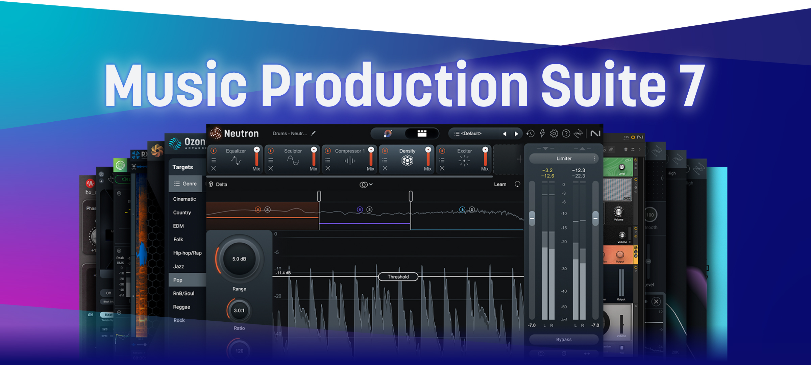Open the Genre list in Ozone Targets
The image size is (811, 365).
point(185,184)
